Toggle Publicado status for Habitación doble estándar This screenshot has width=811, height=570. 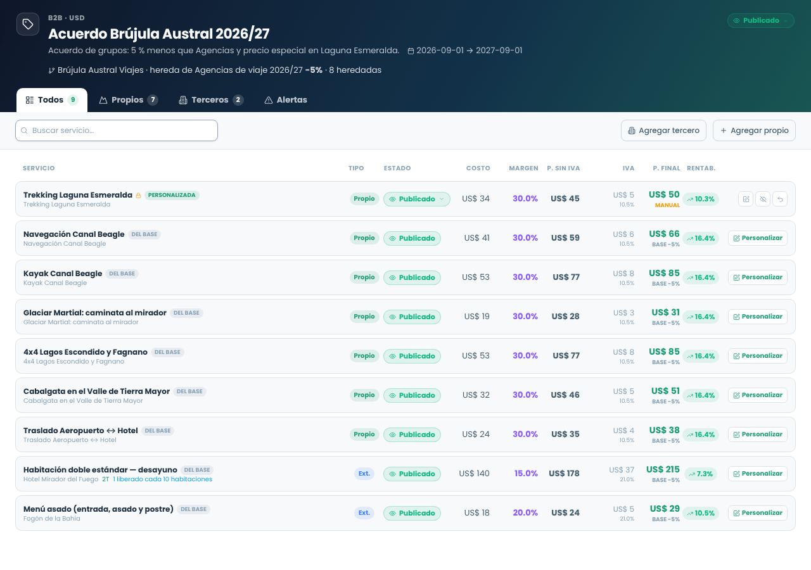coord(412,474)
